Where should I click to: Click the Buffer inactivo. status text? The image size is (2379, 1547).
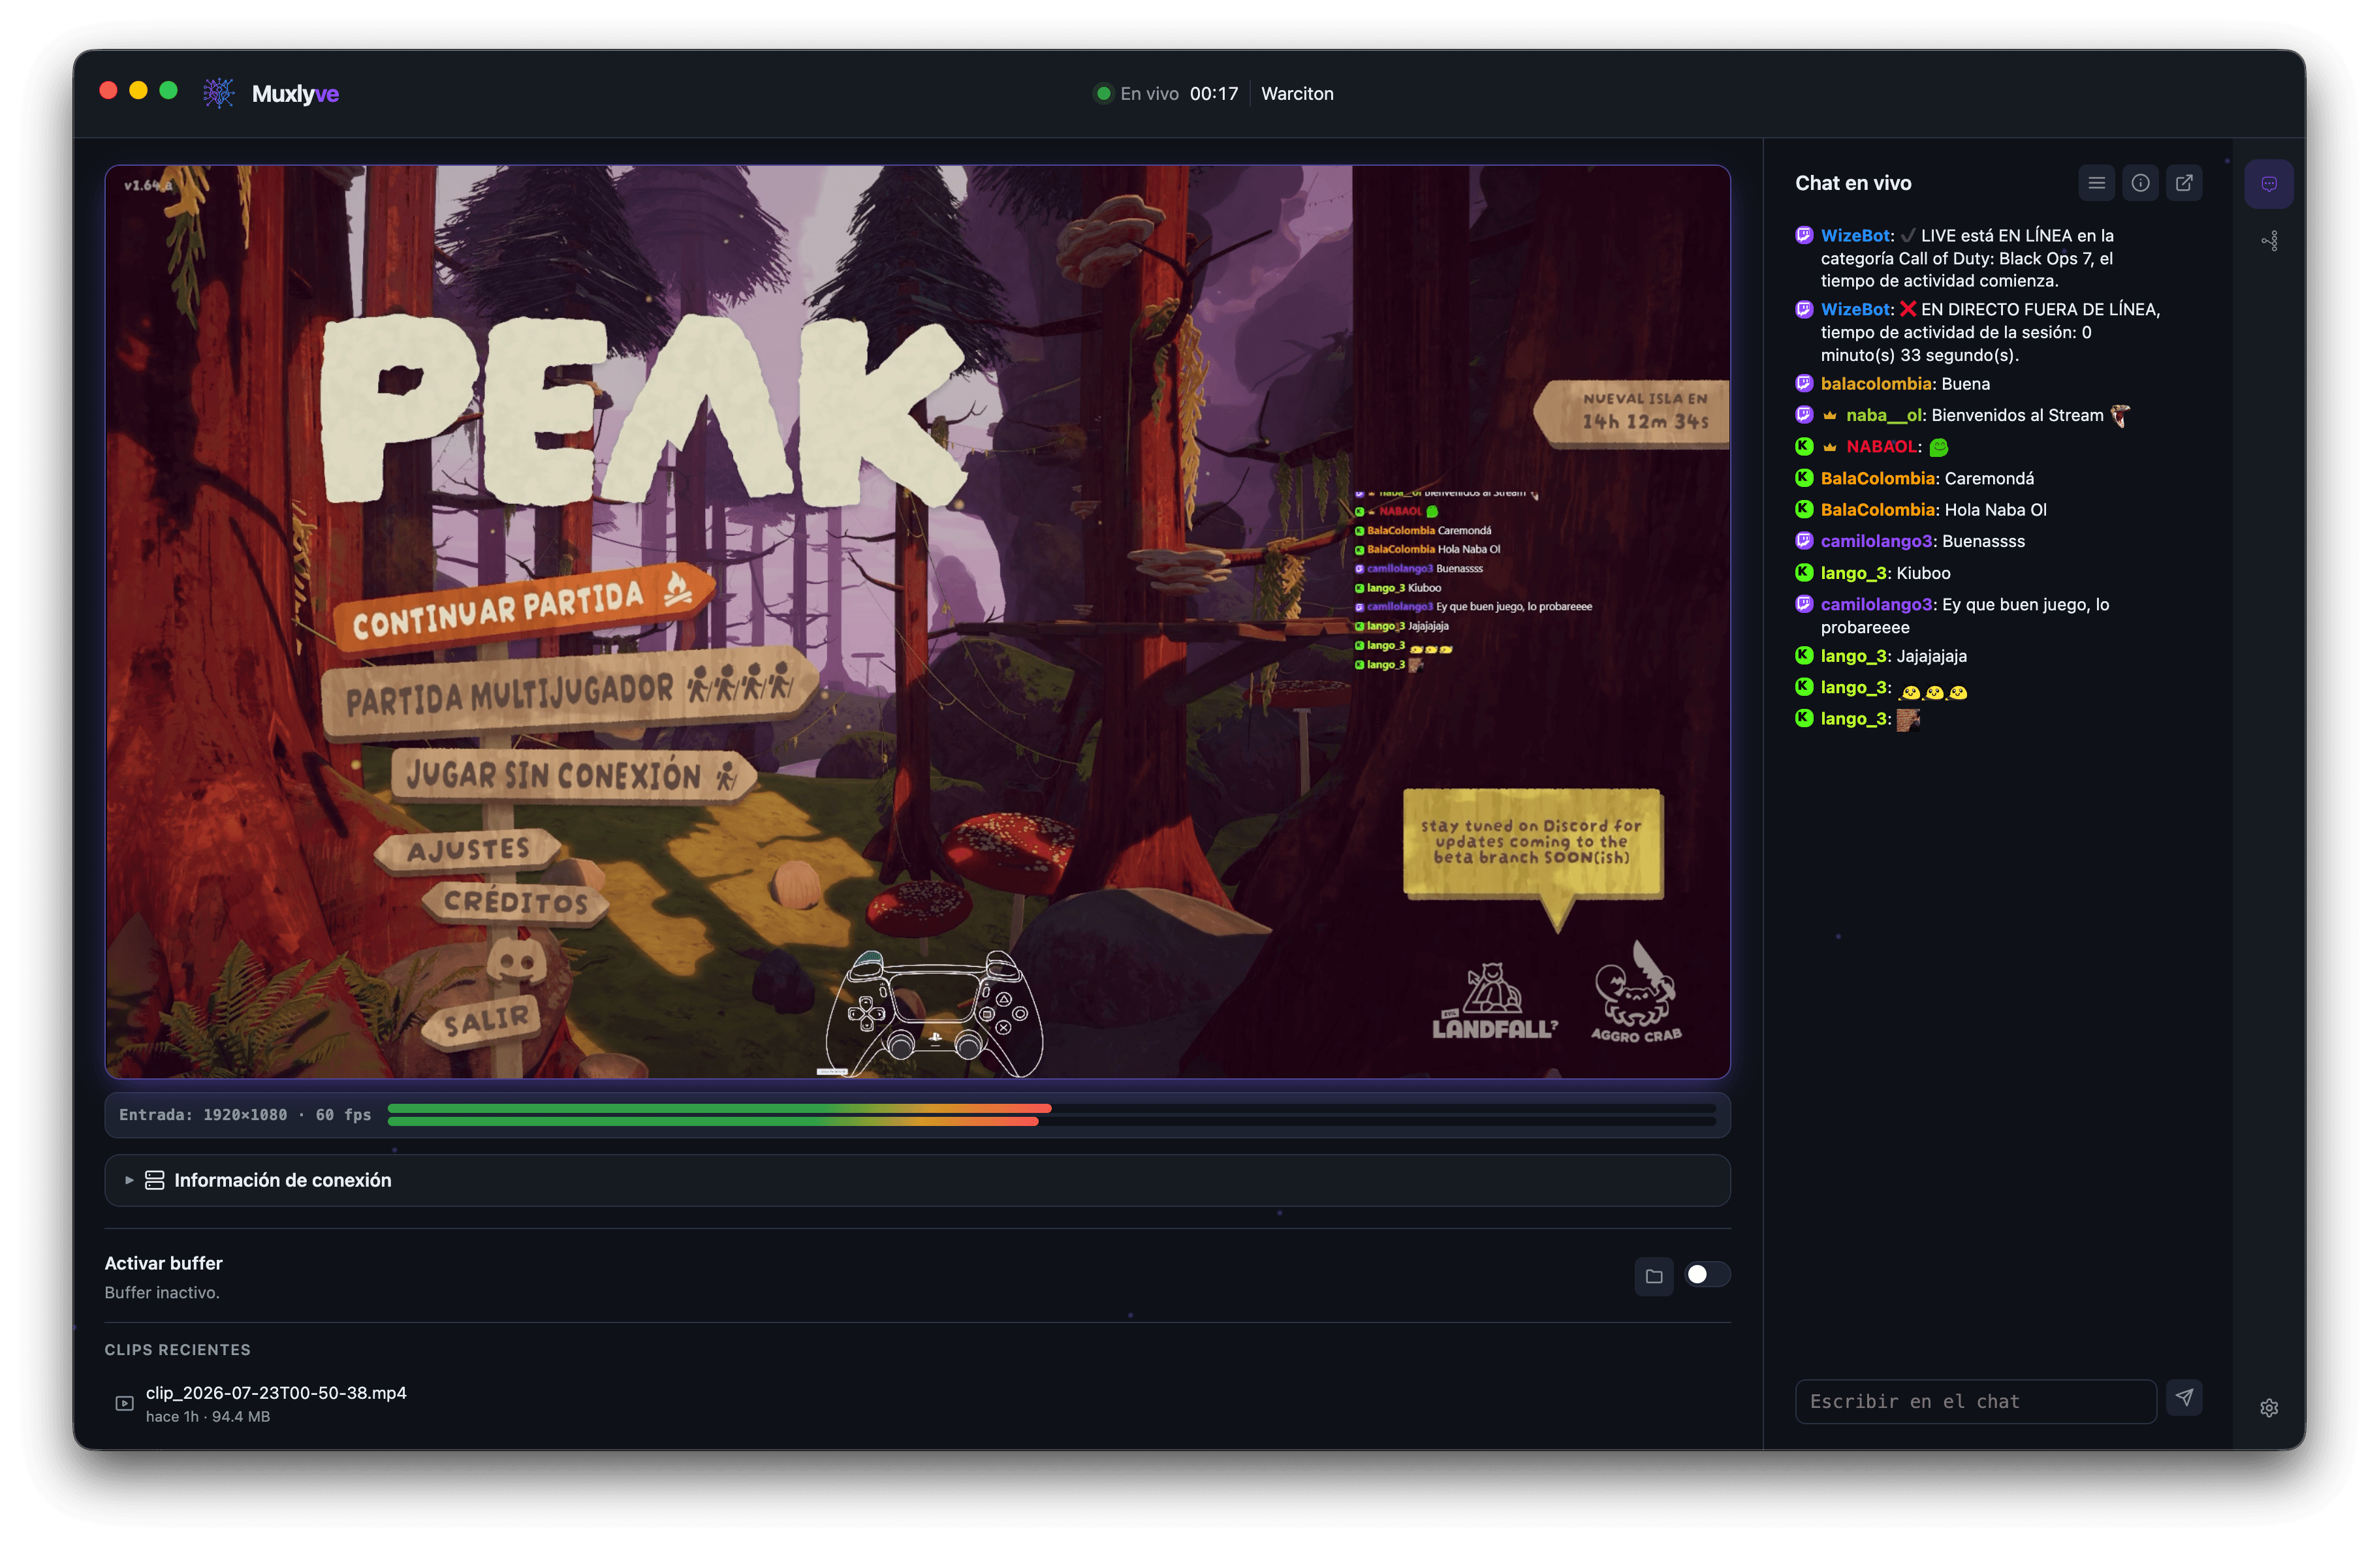[x=162, y=1292]
